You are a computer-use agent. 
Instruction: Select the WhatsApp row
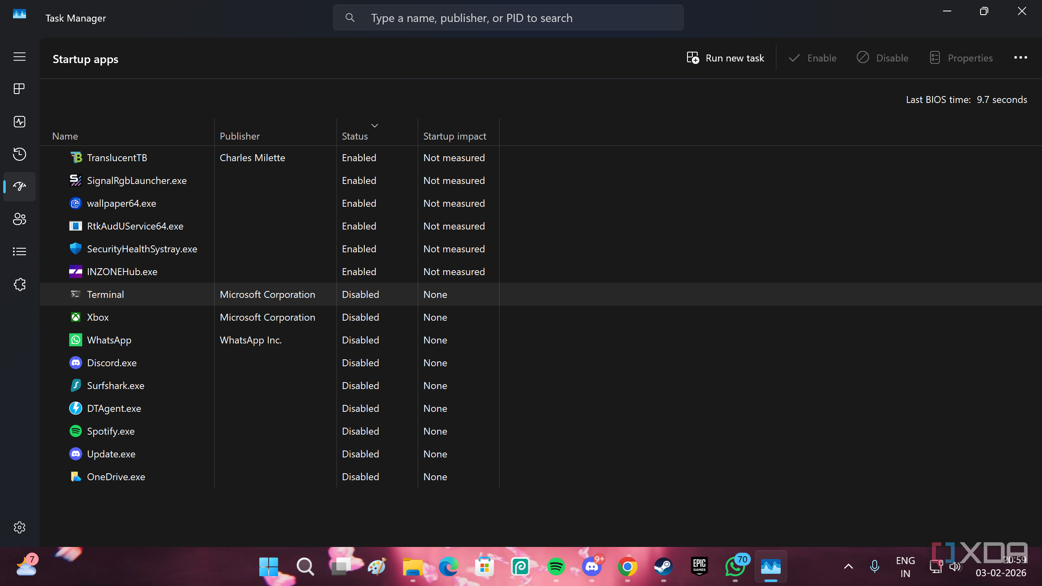coord(541,340)
